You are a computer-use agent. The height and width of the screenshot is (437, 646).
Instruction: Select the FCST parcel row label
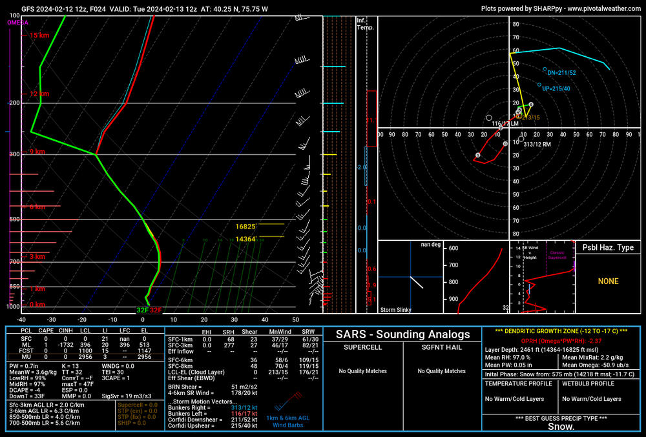click(x=26, y=351)
